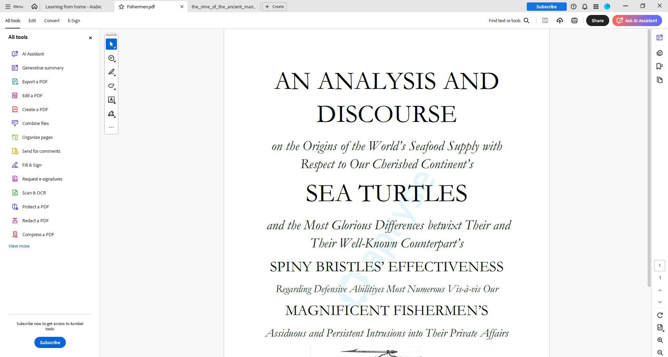Open the bookmarks panel on right rail
The height and width of the screenshot is (357, 668).
click(659, 66)
